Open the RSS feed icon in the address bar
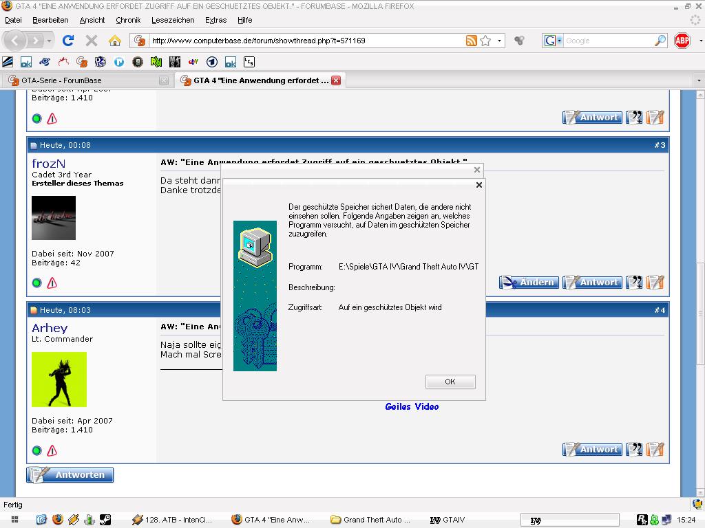Screen dimensions: 705x528 [x=471, y=41]
